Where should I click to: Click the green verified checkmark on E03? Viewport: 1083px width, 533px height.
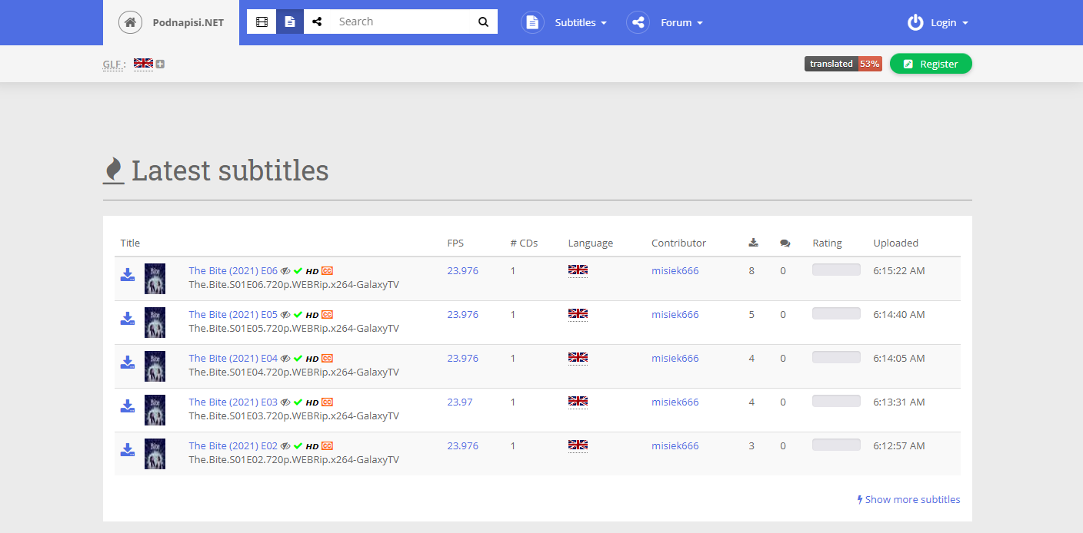(298, 402)
